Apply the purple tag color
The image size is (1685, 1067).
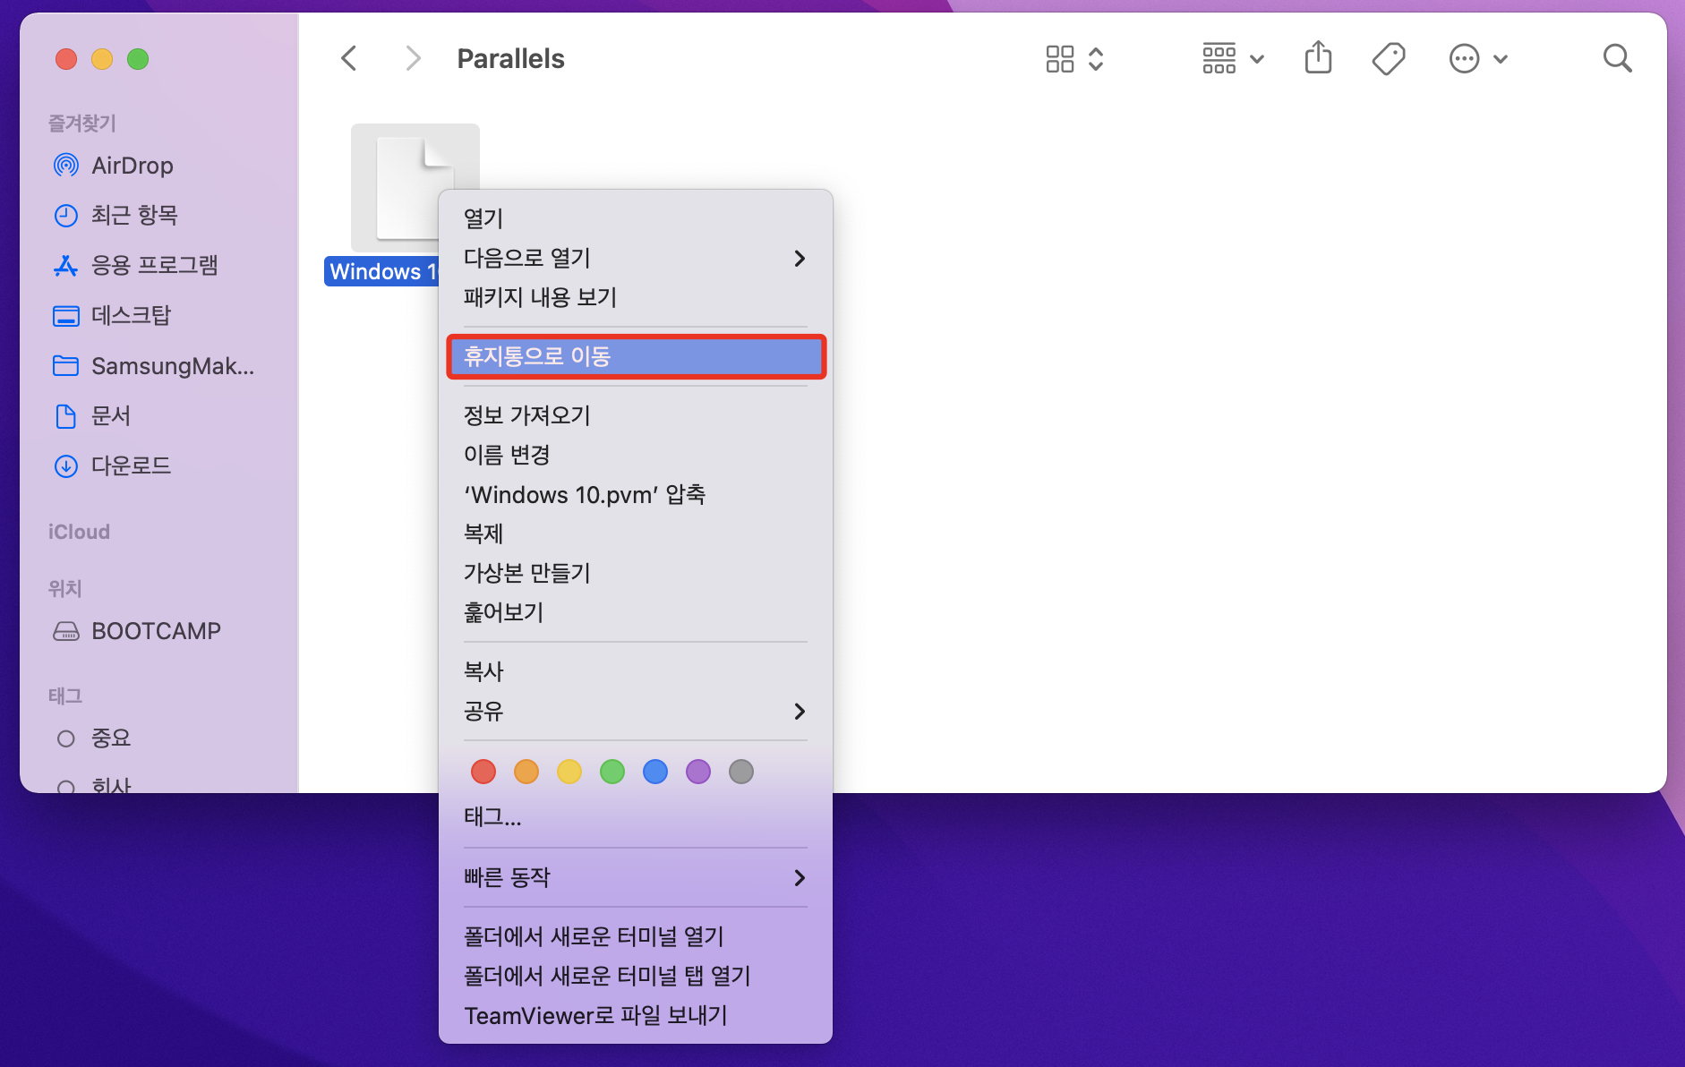698,772
